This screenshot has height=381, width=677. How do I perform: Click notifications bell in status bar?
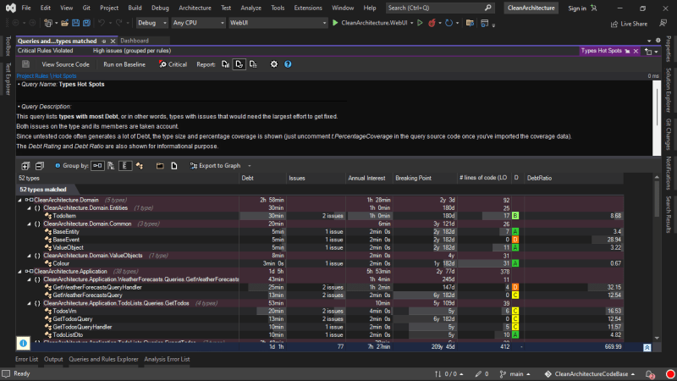649,374
